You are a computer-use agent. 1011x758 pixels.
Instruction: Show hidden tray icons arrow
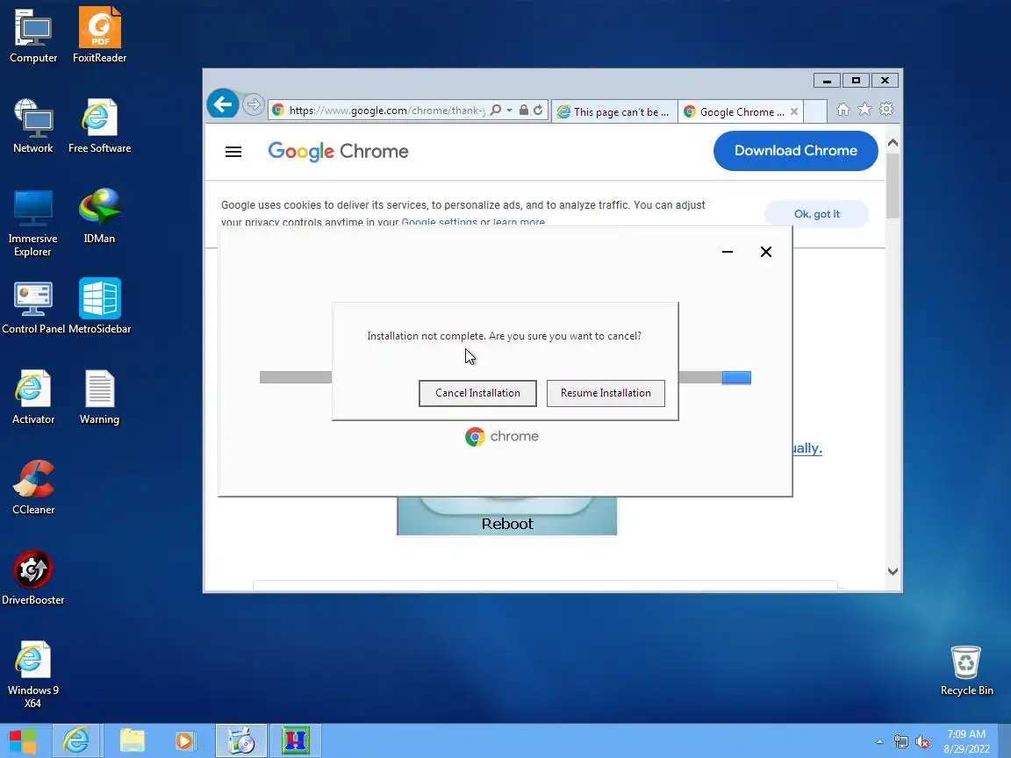point(879,742)
